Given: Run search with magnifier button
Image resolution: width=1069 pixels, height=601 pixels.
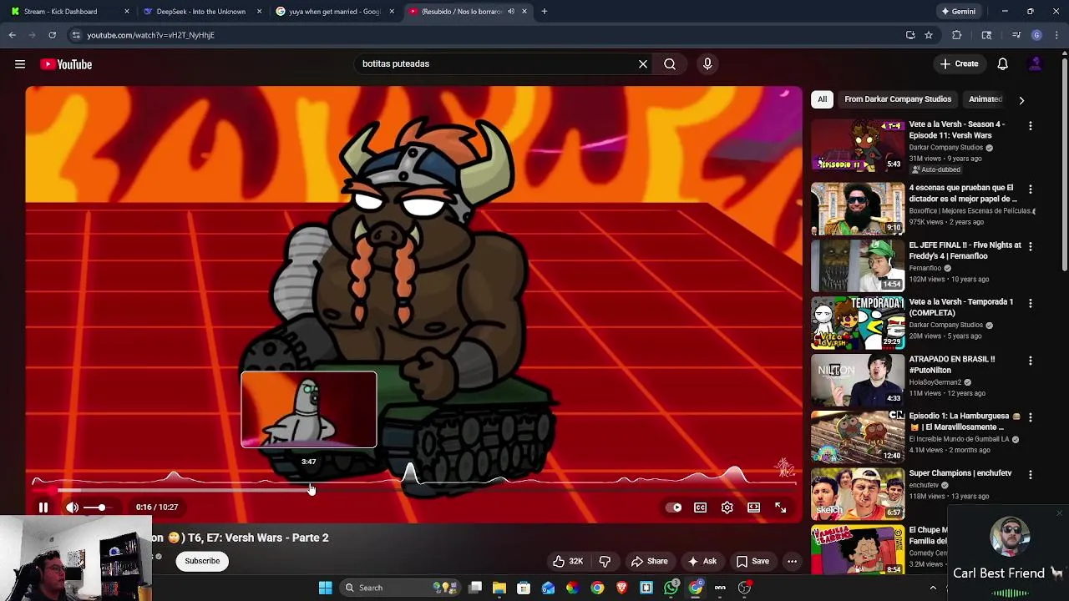Looking at the screenshot, I should pyautogui.click(x=670, y=63).
